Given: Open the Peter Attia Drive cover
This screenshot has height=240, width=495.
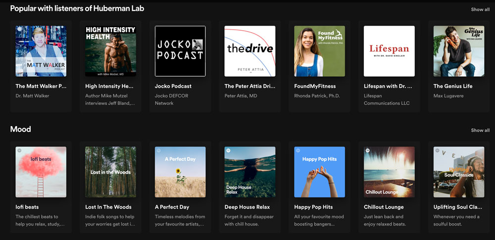Looking at the screenshot, I should [x=249, y=51].
